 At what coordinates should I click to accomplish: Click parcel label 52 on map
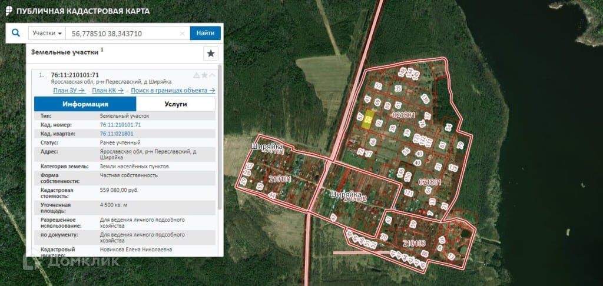click(x=378, y=87)
